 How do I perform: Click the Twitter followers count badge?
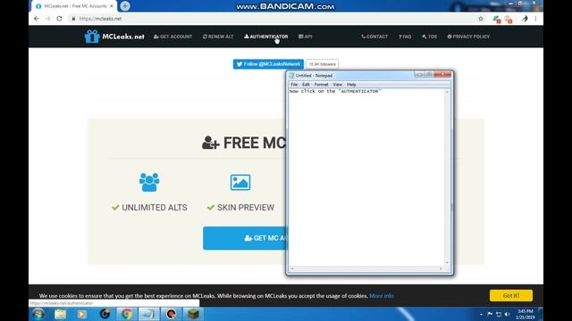coord(322,64)
